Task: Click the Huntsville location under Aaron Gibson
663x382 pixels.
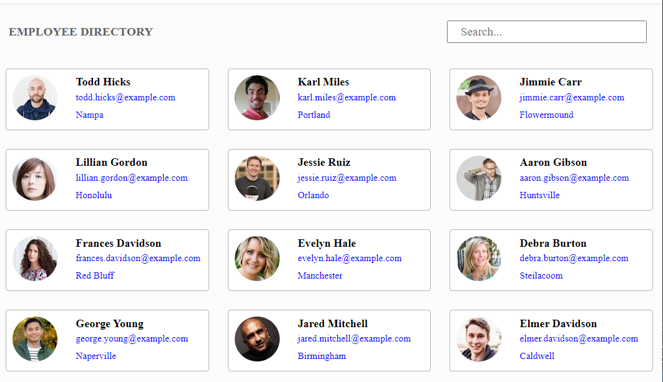Action: coord(539,195)
